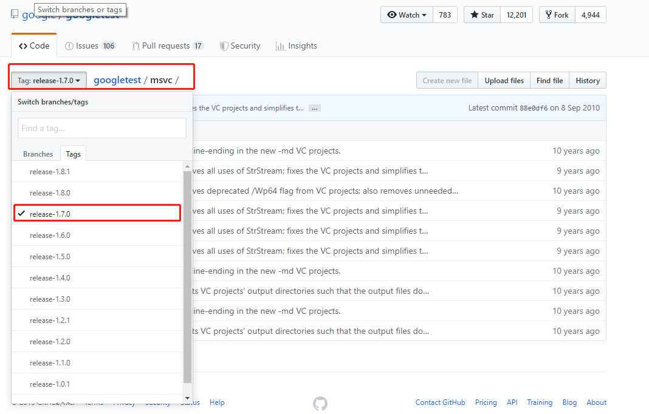This screenshot has width=649, height=414.
Task: Click the Find a tag input field
Action: pos(102,128)
